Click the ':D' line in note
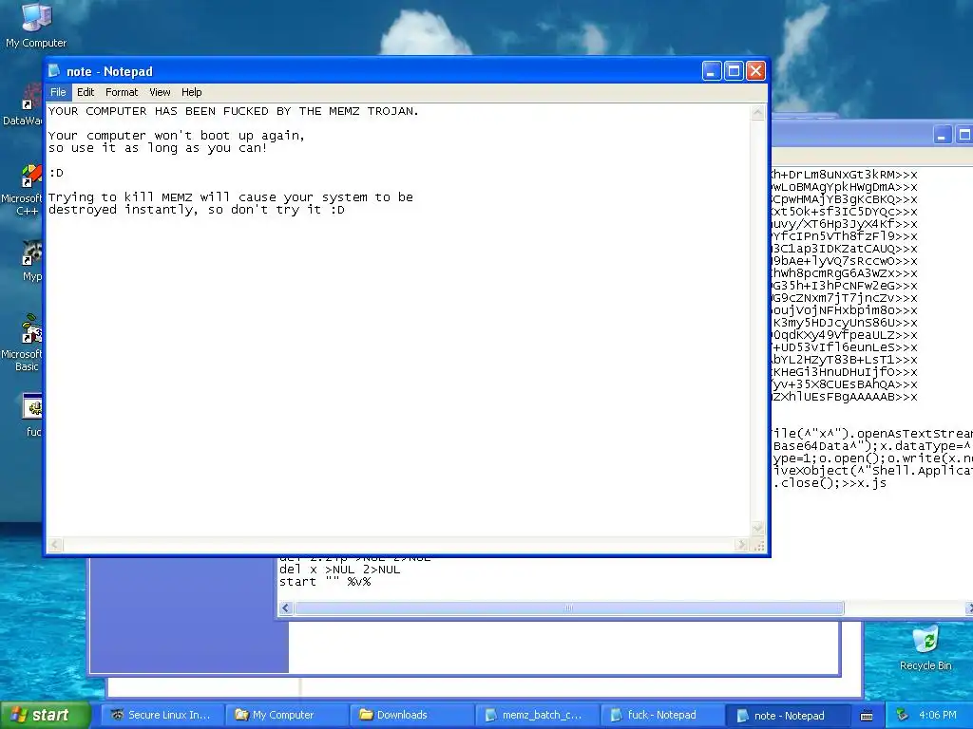This screenshot has height=729, width=973. click(56, 173)
